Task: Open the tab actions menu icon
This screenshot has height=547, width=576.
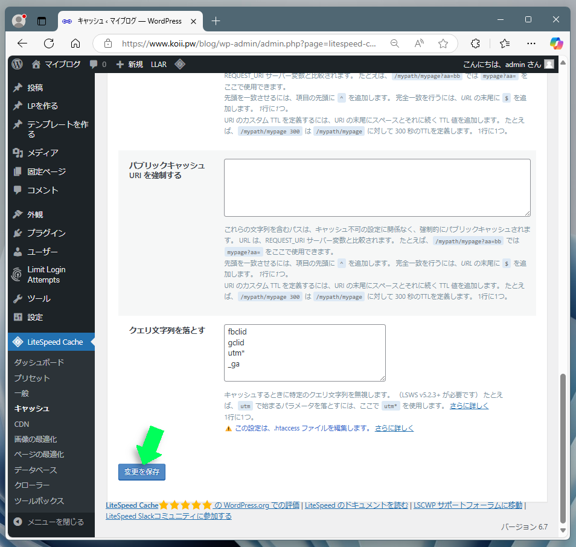Action: click(42, 21)
